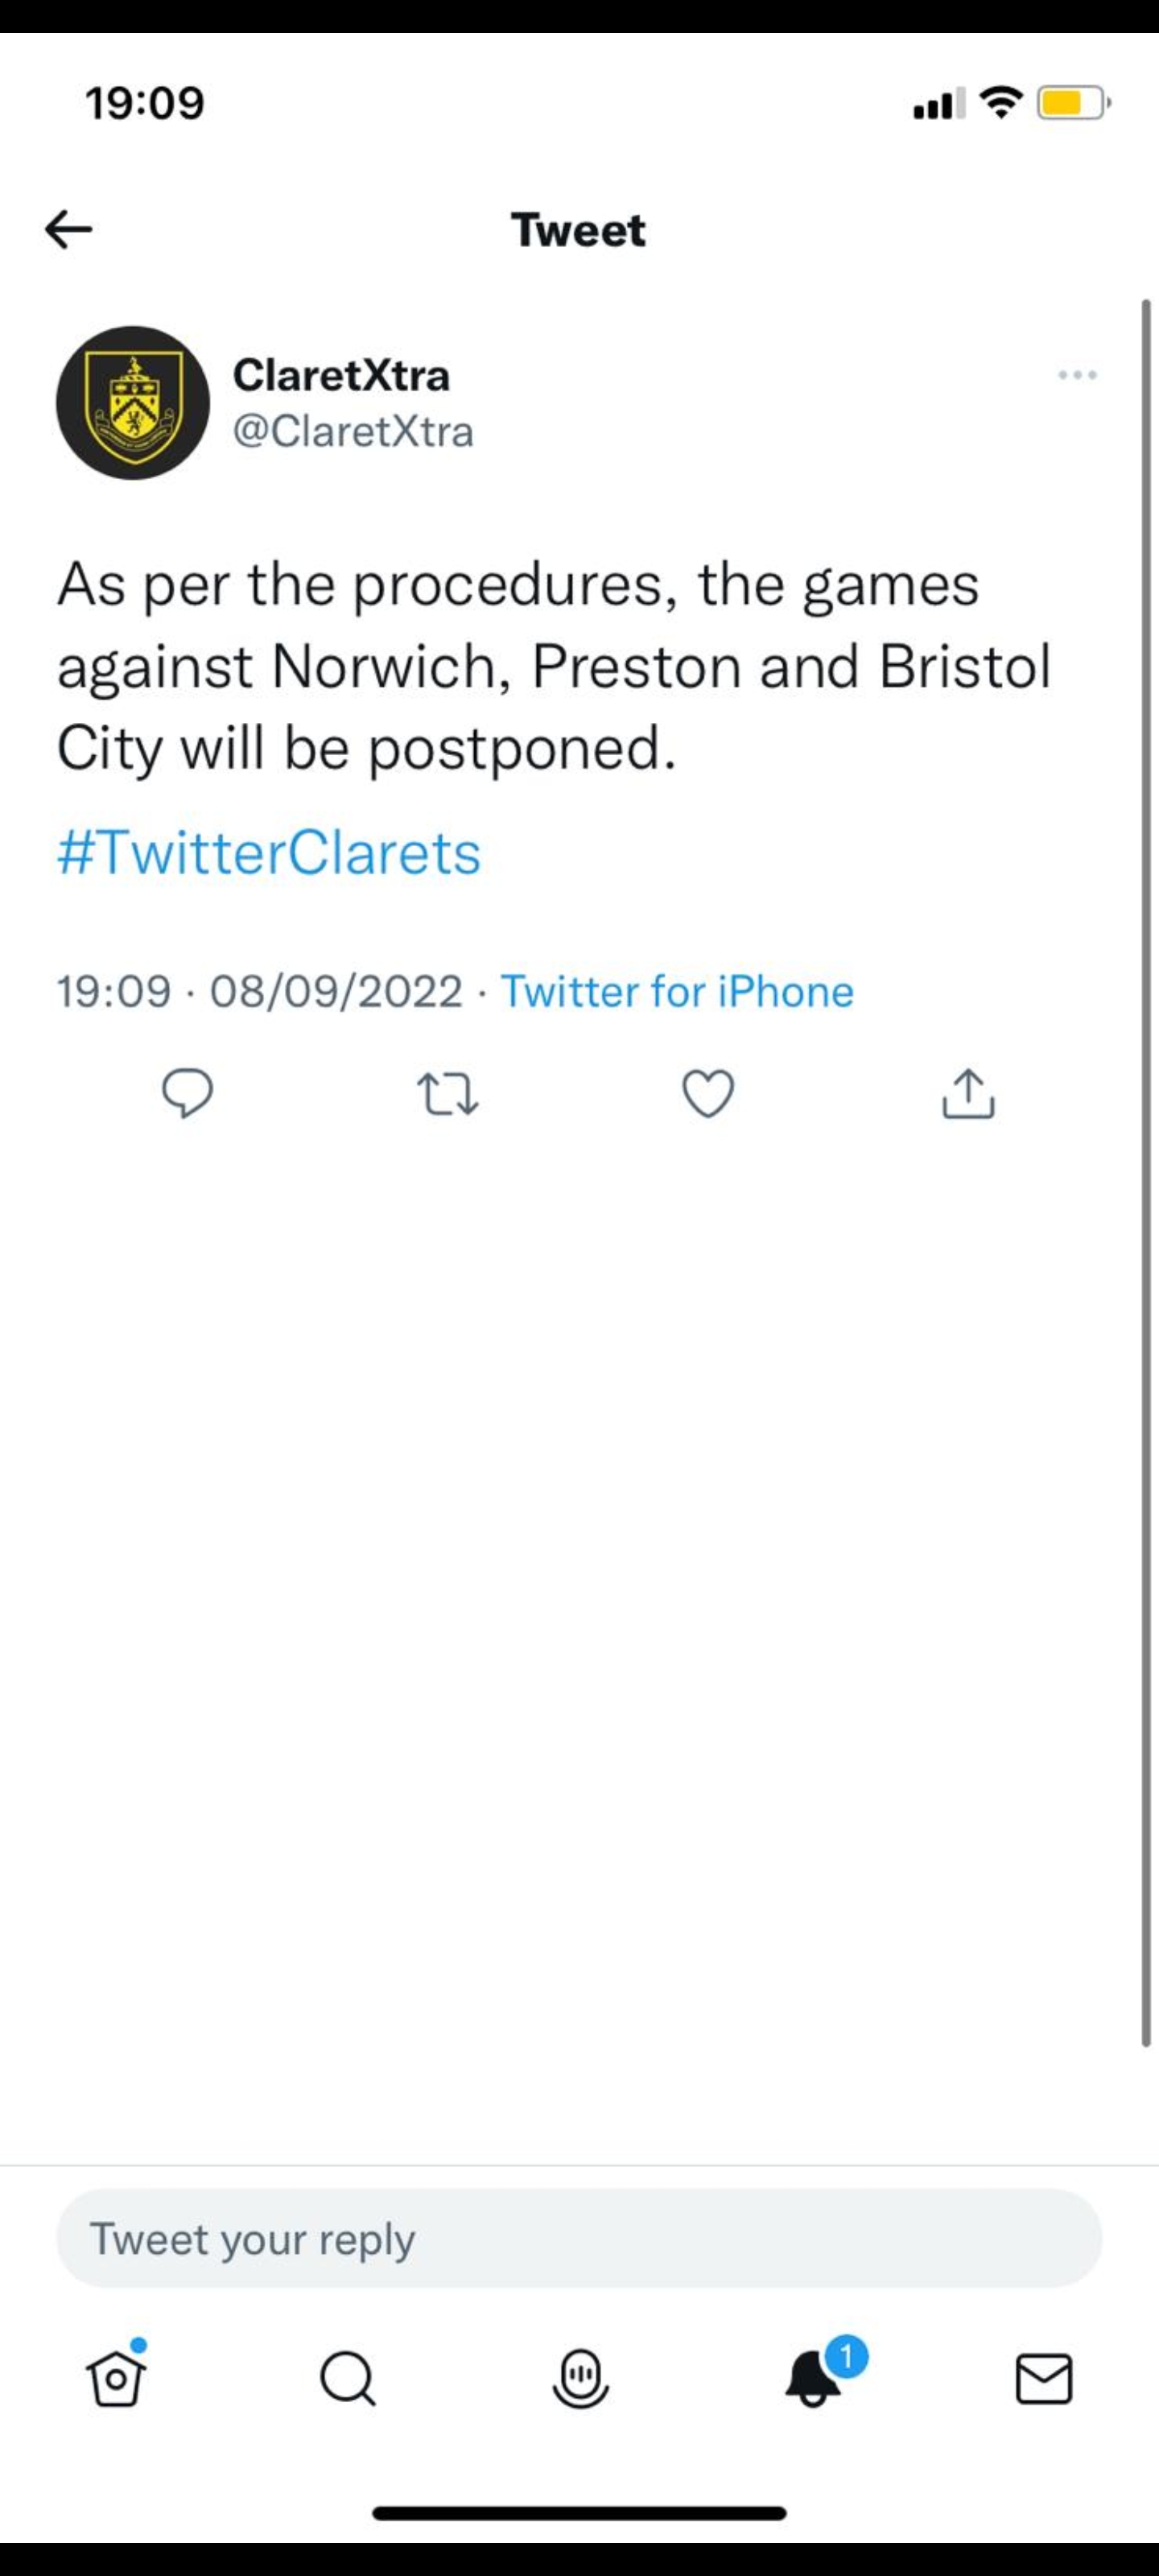Open the tweet's three-dot more menu
Image resolution: width=1159 pixels, height=2576 pixels.
click(1077, 375)
